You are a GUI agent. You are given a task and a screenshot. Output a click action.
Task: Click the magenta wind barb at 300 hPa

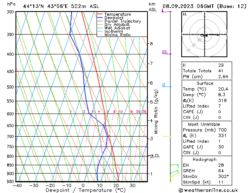(x=166, y=11)
